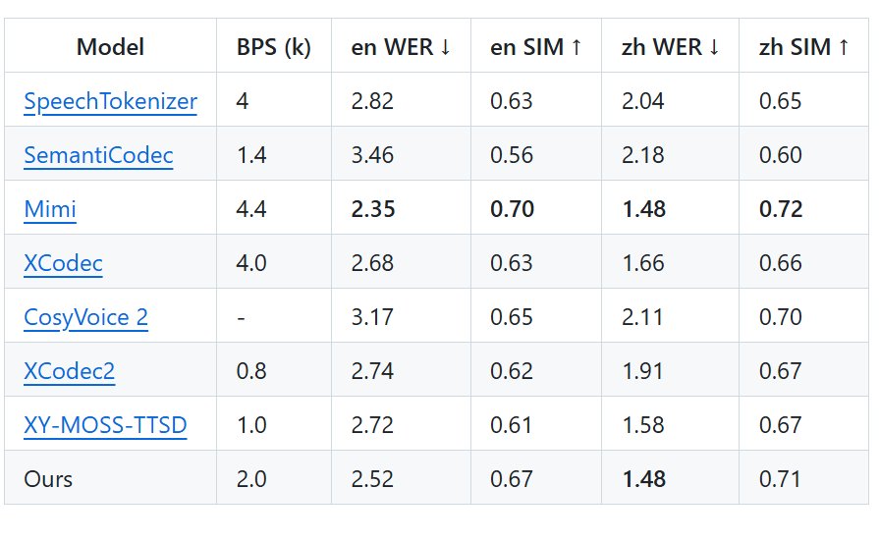
Task: Open the XCodec link
Action: click(x=63, y=263)
